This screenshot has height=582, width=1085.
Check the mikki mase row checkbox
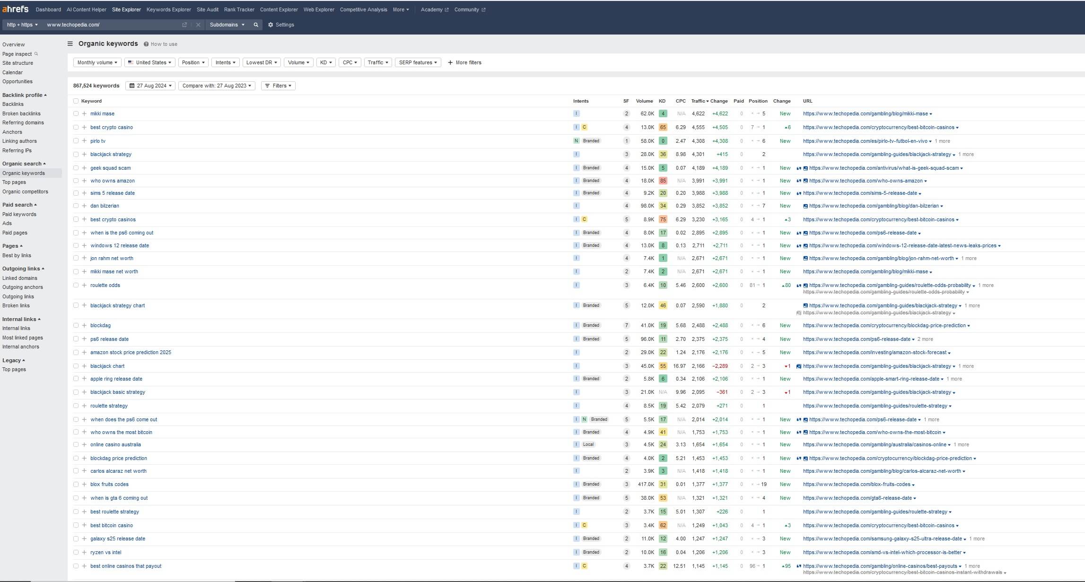click(x=76, y=113)
